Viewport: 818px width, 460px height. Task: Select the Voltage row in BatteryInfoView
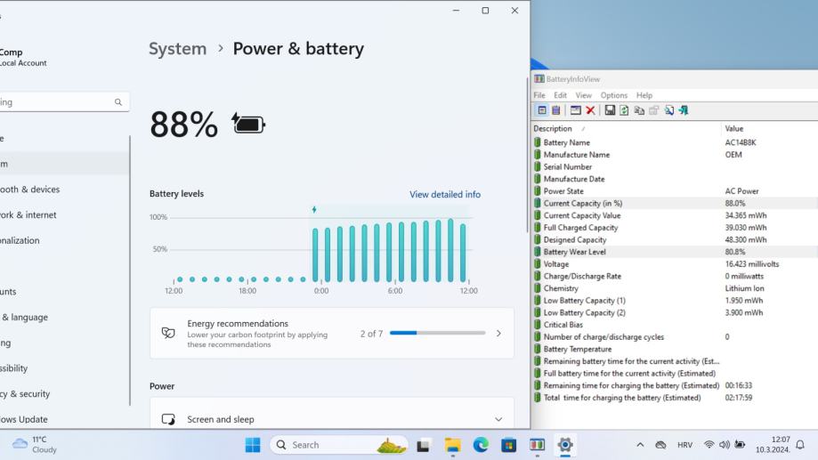click(675, 264)
